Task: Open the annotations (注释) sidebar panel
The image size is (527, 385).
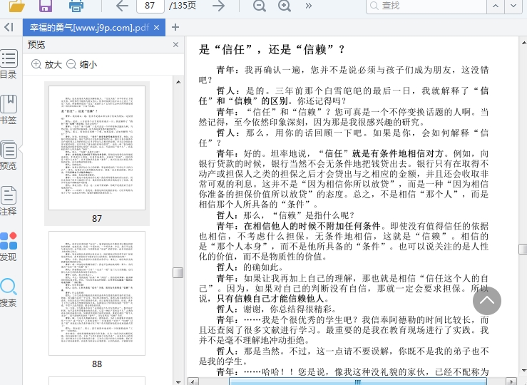Action: [9, 200]
